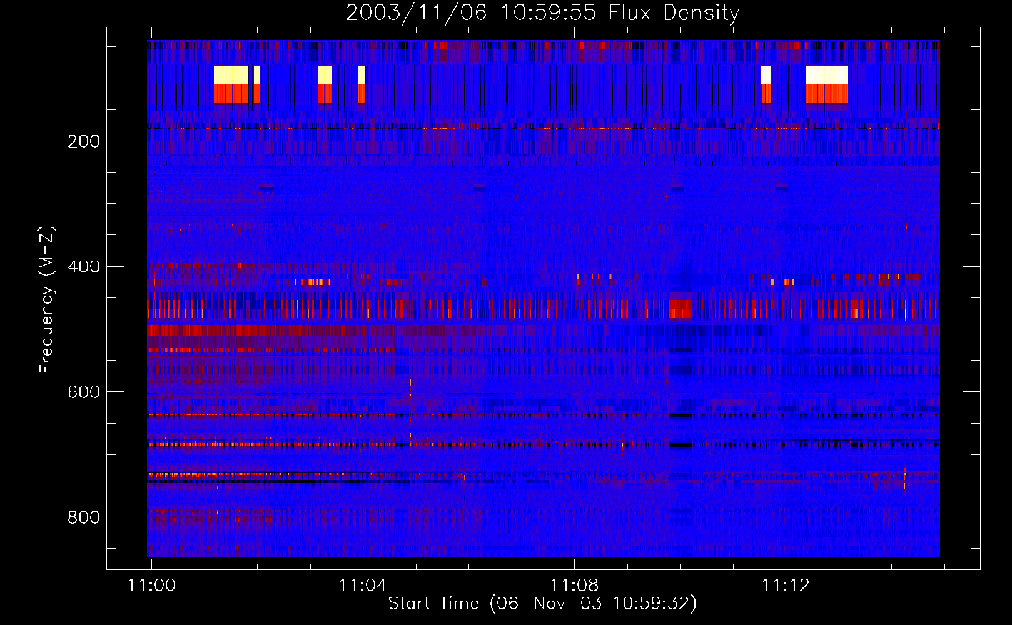Screen dimensions: 1012x625
Task: Click the 200 frequency tick label
Action: tap(84, 141)
